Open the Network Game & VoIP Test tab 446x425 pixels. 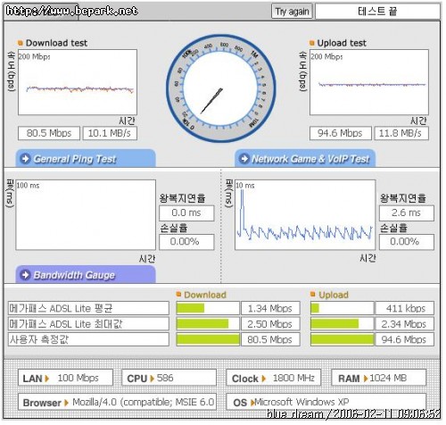305,158
